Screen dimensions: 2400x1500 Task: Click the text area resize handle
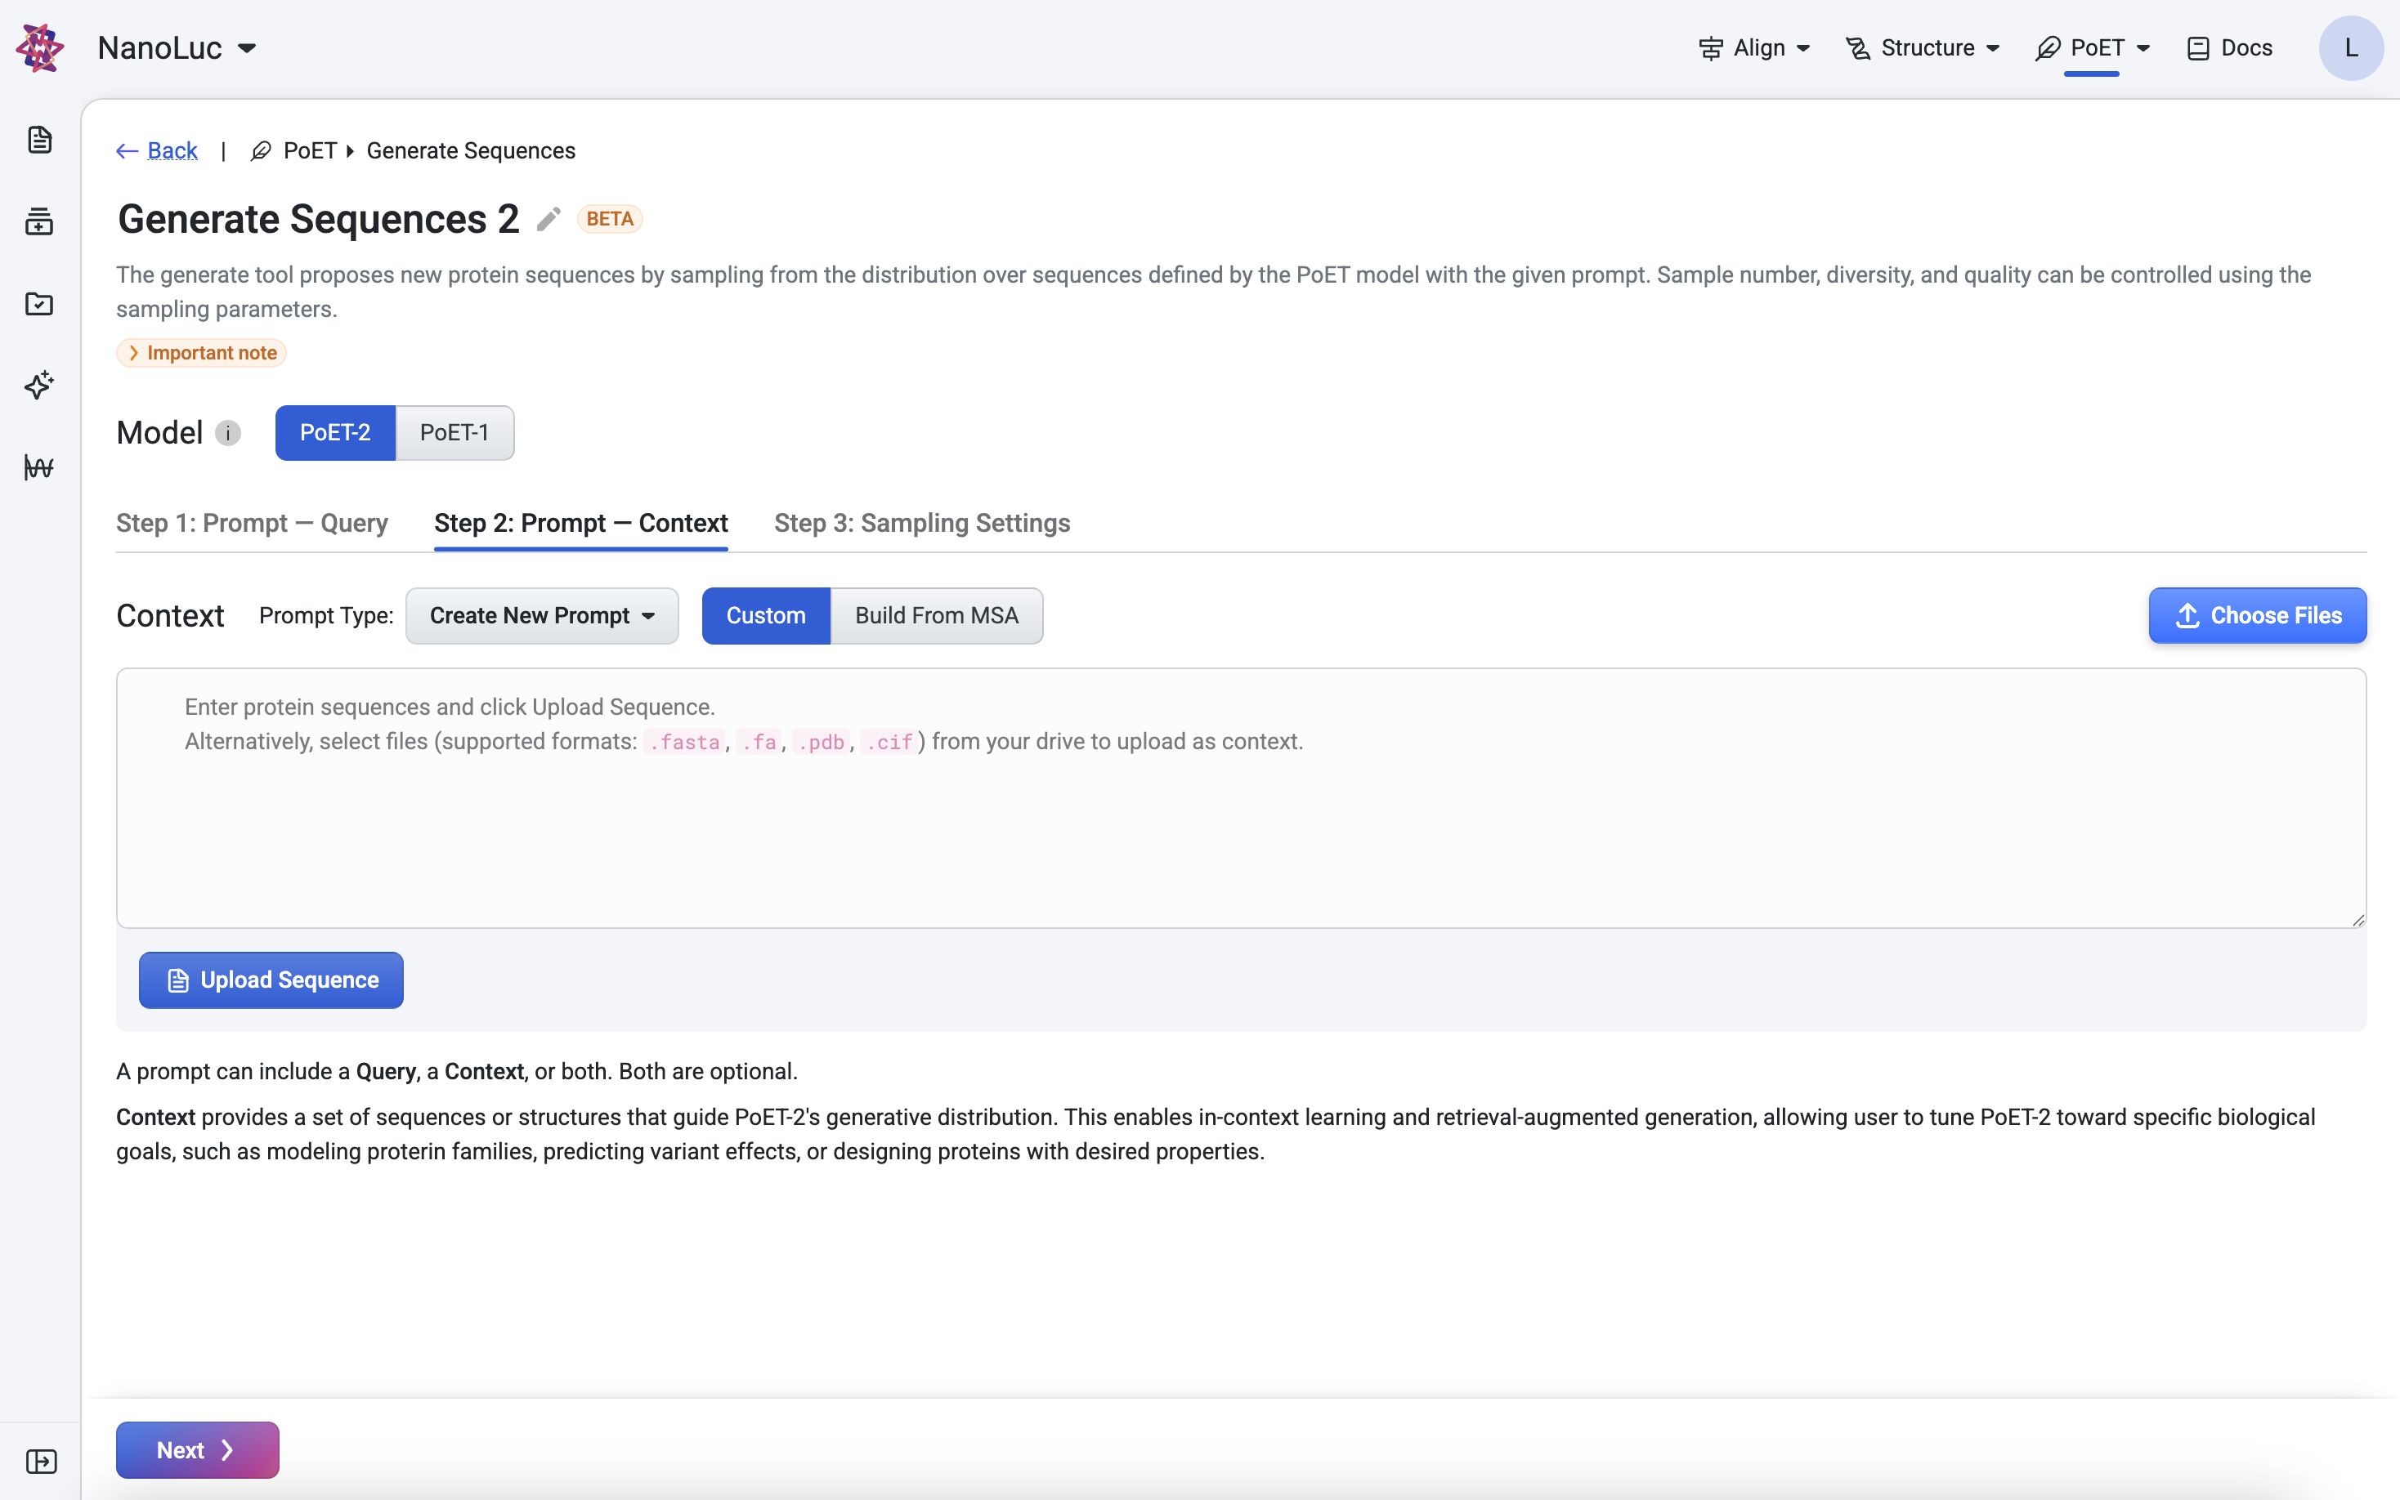(2358, 920)
